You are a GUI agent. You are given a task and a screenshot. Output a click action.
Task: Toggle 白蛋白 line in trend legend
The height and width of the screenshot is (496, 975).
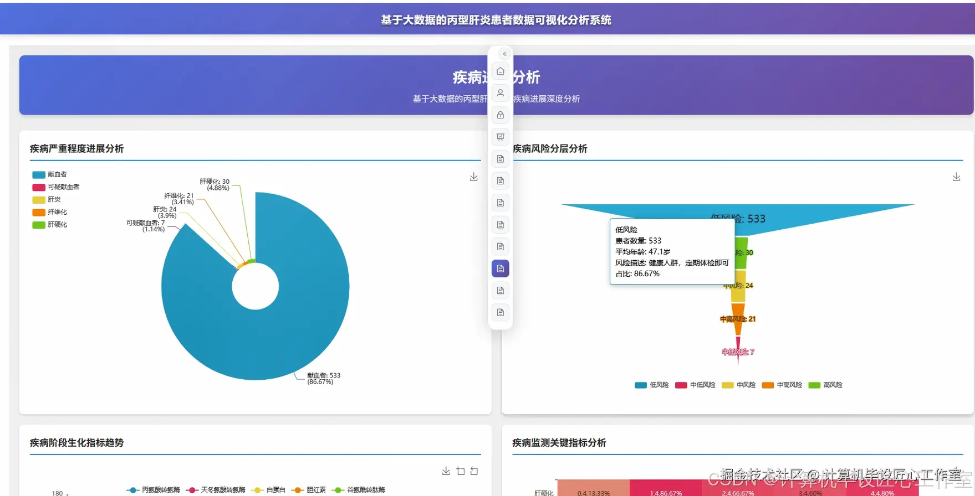[x=268, y=490]
